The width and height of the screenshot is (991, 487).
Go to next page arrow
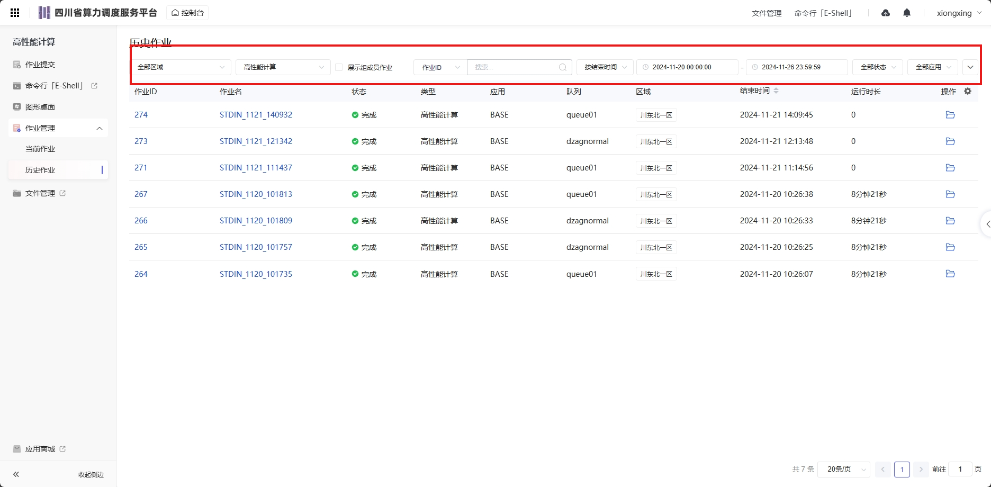click(x=921, y=470)
